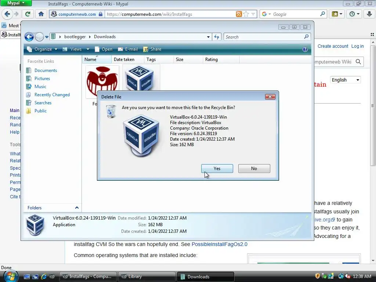
Task: Open Explorer recent pages dropdown arrow
Action: pyautogui.click(x=47, y=37)
